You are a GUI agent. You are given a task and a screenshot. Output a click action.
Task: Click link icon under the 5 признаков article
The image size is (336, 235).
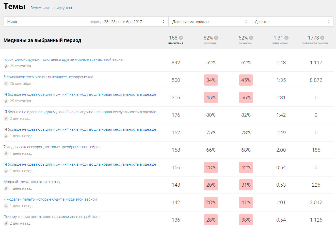coord(6,84)
